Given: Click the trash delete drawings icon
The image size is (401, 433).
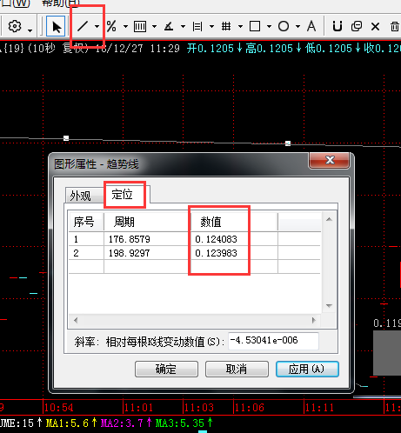Looking at the screenshot, I should coord(394,27).
